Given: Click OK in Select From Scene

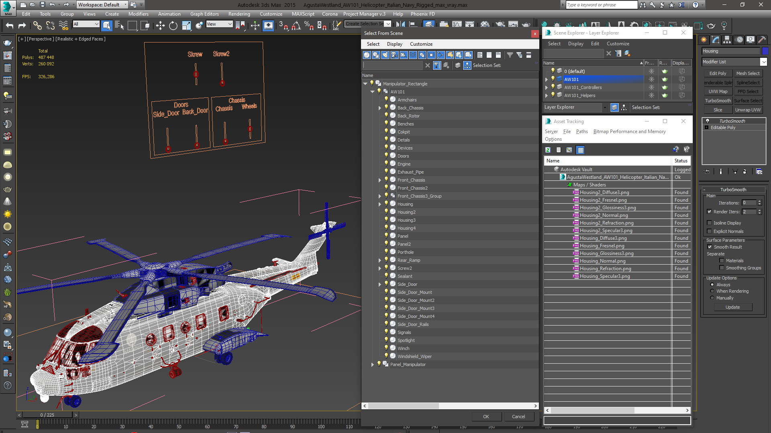Looking at the screenshot, I should [486, 417].
